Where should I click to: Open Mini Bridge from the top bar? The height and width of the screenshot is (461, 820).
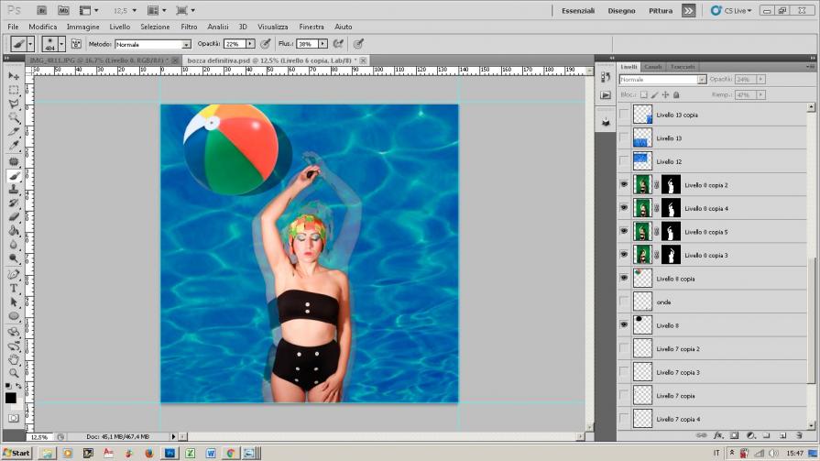[62, 10]
